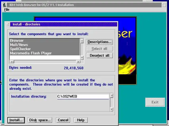Click the Install - directories title bar
The height and width of the screenshot is (126, 169).
coord(64,24)
